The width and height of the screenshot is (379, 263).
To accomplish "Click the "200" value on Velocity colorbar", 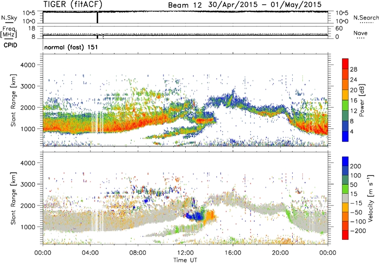I will click(356, 166).
